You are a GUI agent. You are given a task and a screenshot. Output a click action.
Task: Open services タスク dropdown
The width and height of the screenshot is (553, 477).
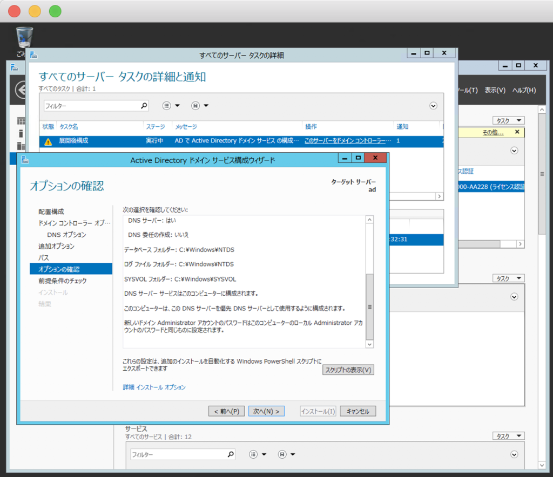coord(509,436)
